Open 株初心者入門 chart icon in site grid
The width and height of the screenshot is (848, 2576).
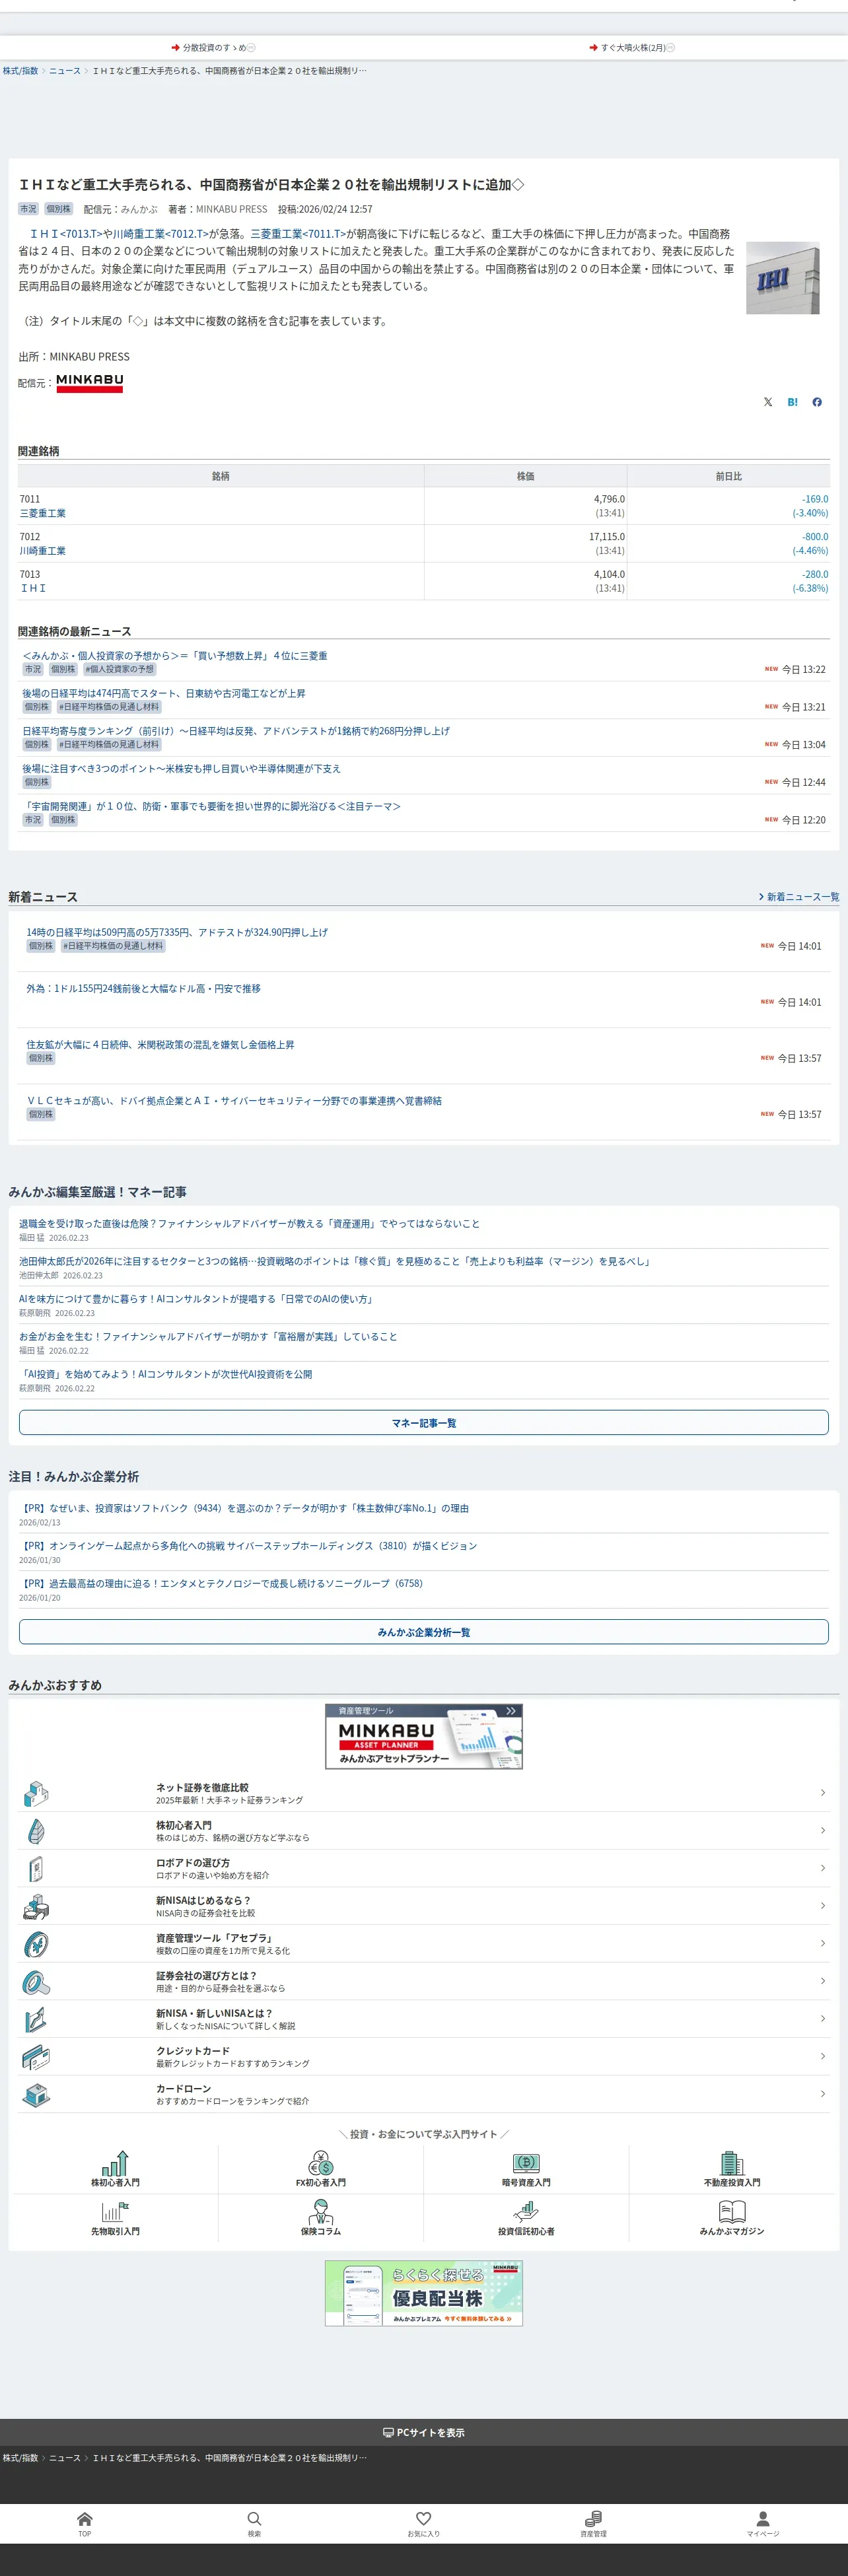(x=115, y=2163)
